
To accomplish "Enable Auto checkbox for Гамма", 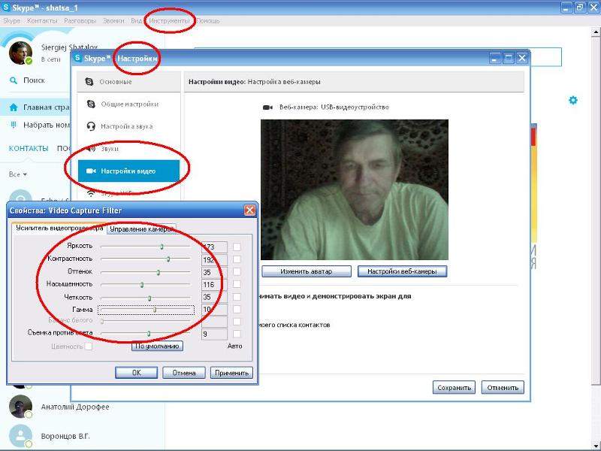I will coord(237,309).
